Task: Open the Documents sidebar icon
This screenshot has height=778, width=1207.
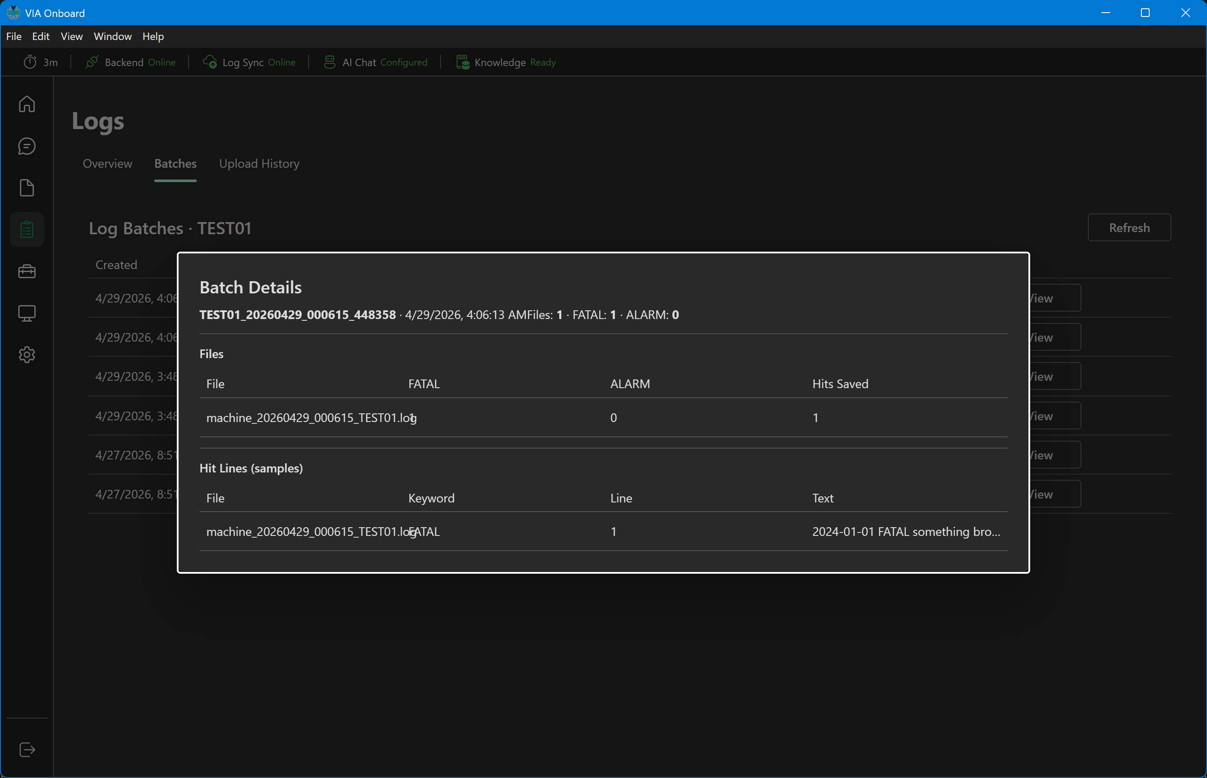Action: point(27,188)
